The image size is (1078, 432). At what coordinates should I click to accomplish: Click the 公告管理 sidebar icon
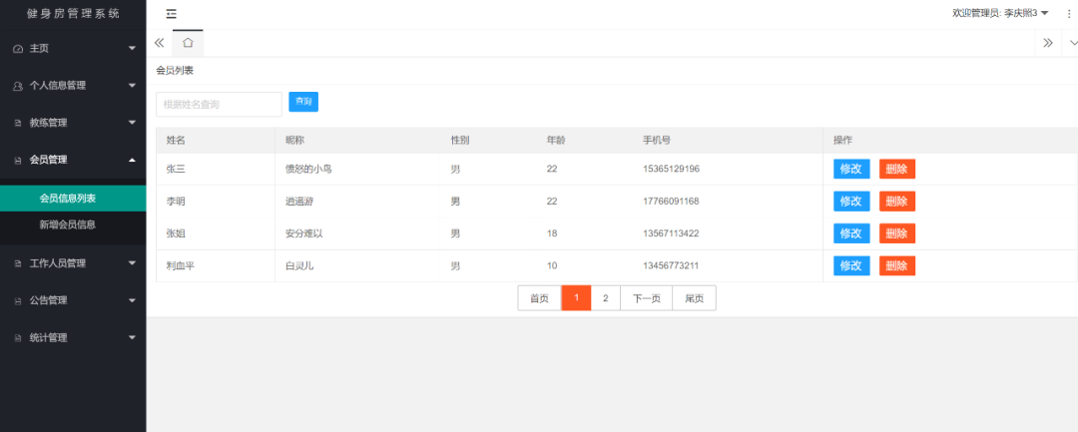pos(18,300)
